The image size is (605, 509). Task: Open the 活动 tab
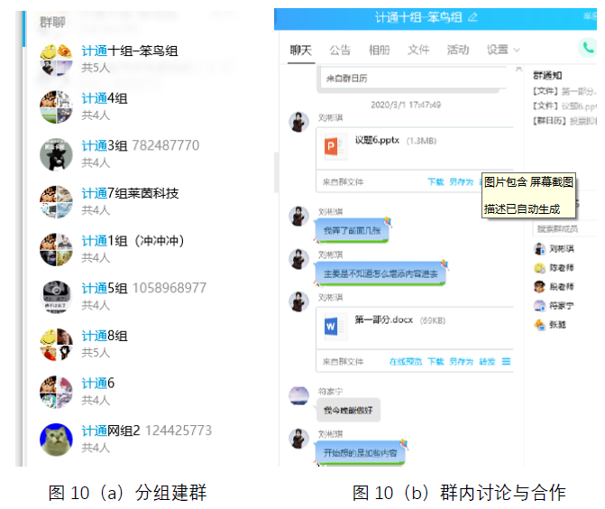458,50
